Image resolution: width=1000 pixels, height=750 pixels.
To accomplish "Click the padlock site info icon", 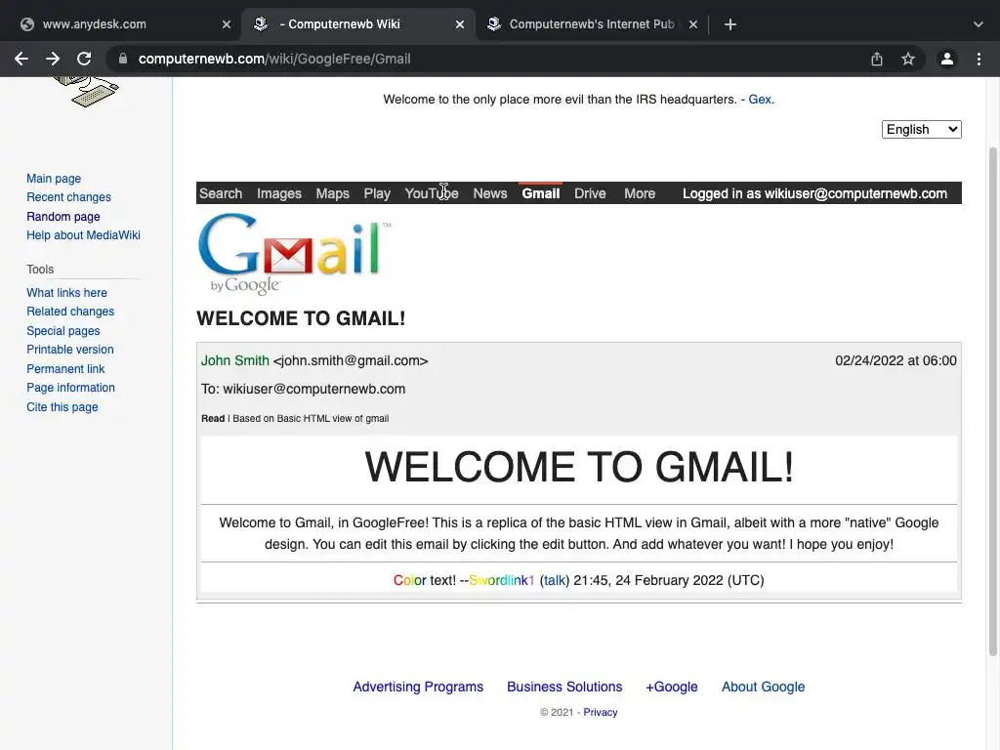I will [123, 59].
